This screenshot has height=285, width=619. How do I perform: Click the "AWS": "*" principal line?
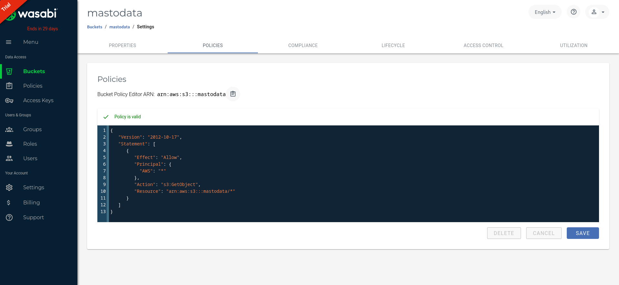[x=153, y=171]
